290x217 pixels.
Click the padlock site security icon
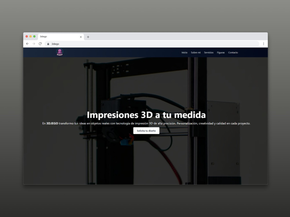tap(48, 44)
